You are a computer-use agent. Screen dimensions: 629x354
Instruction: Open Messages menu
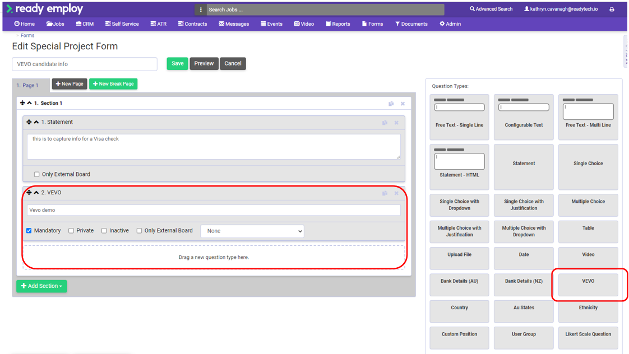coord(234,24)
